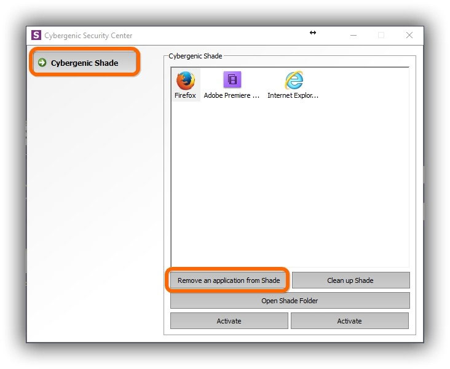Select the Internet Explorer application icon
Viewport: 450px width, 369px height.
tap(293, 80)
